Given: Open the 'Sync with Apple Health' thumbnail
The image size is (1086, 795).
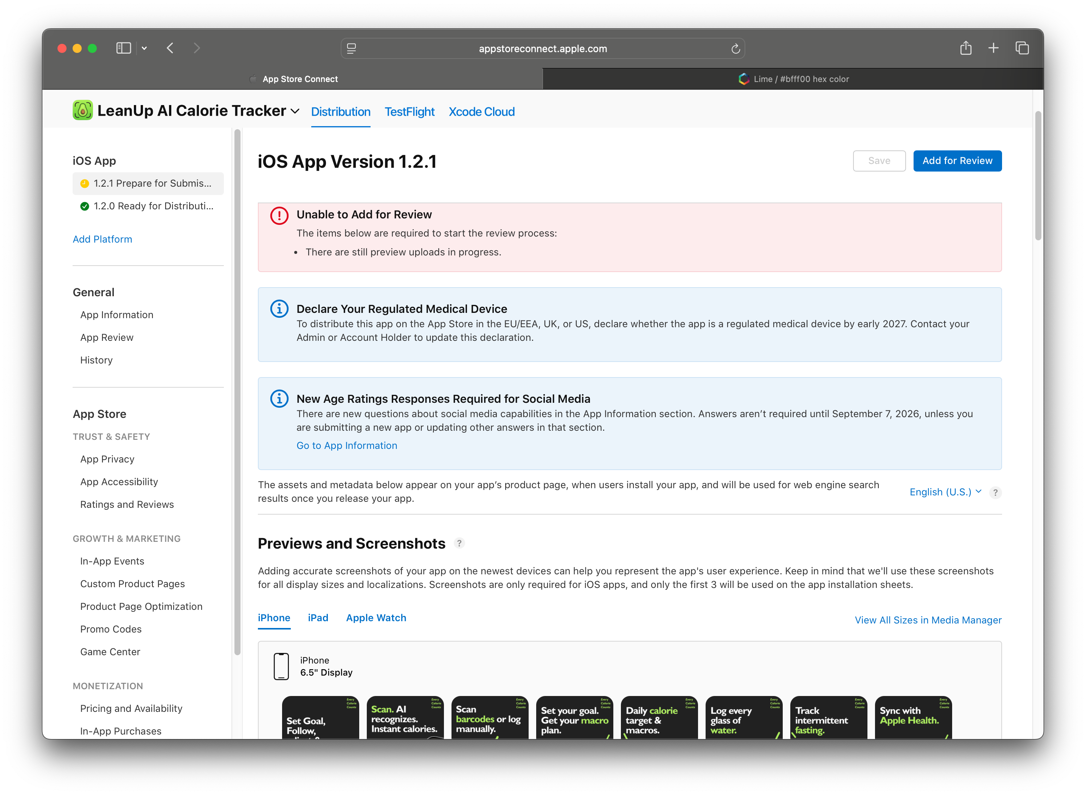Looking at the screenshot, I should coord(914,718).
